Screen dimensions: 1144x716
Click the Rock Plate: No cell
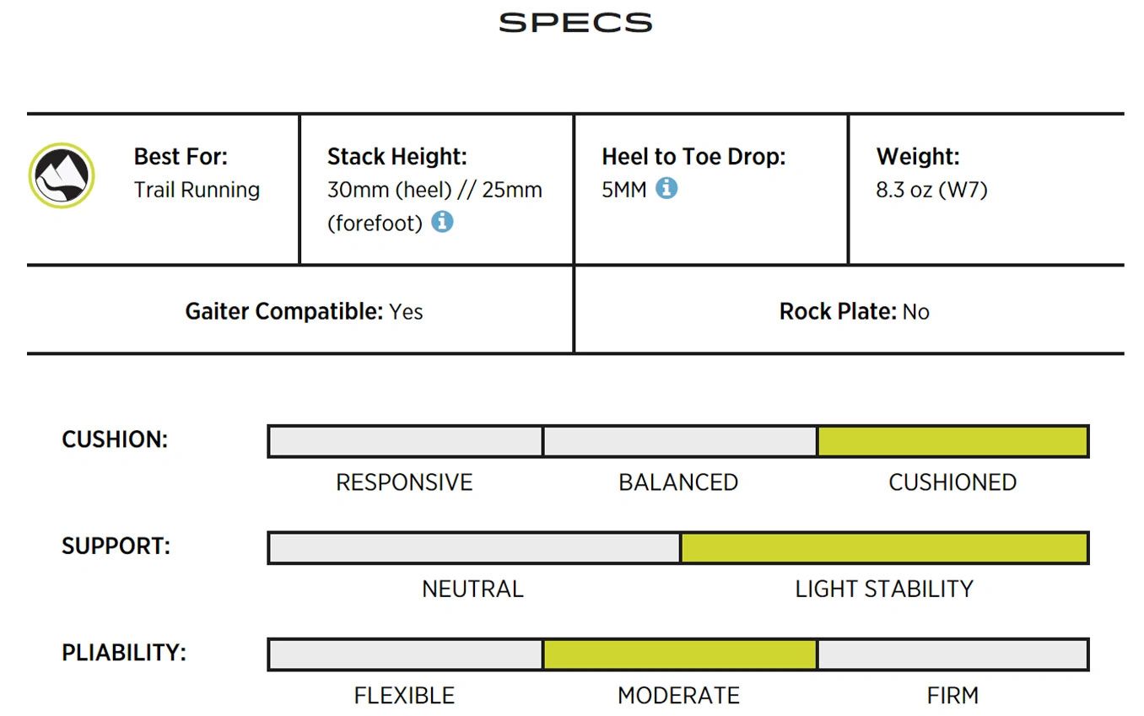[x=850, y=311]
